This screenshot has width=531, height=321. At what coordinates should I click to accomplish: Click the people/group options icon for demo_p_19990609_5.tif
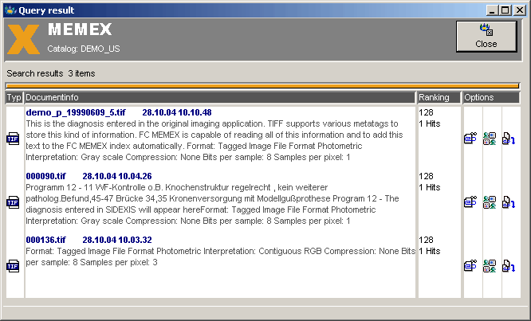(x=490, y=139)
